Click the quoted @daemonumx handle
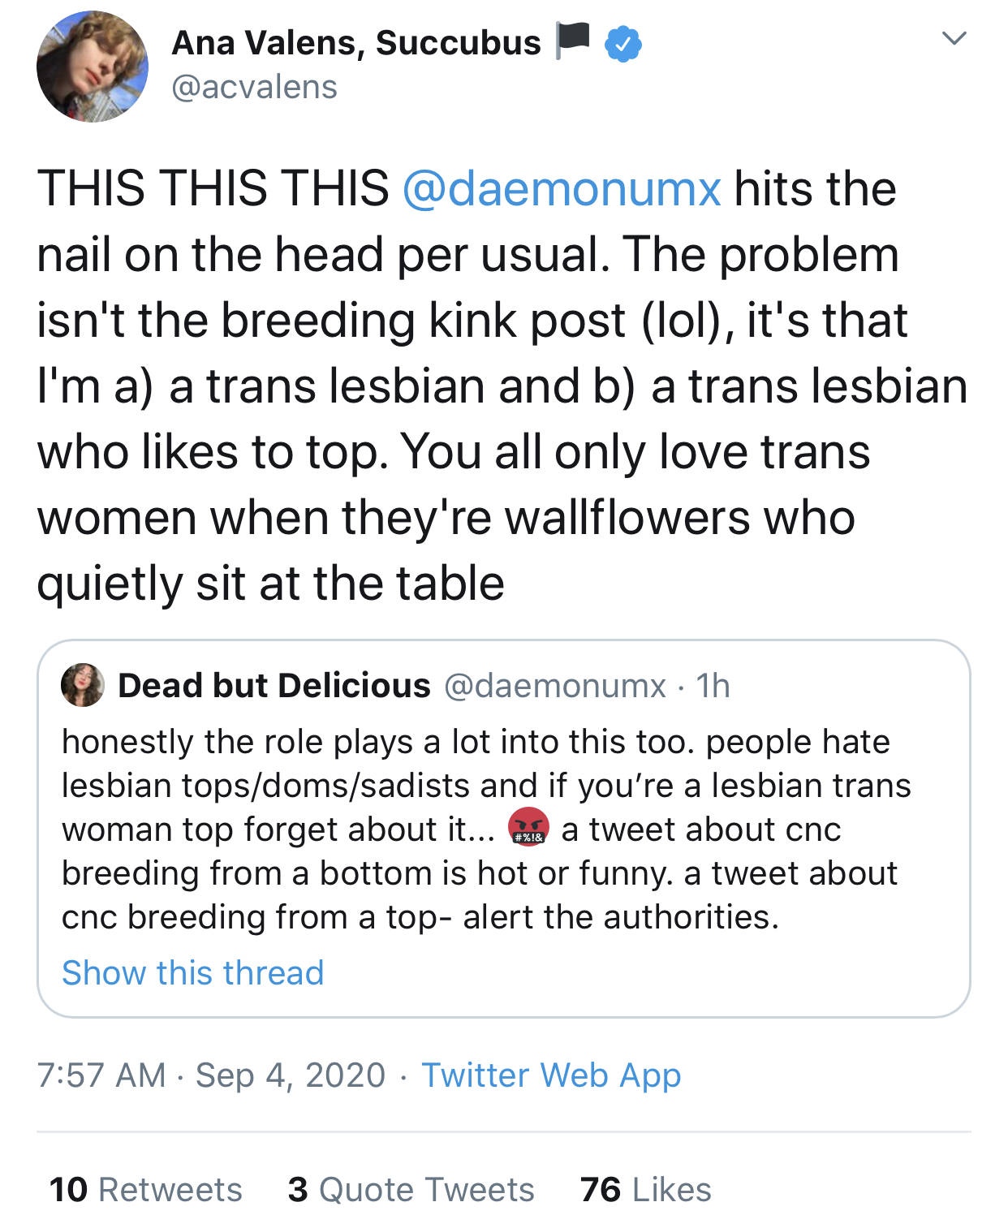The height and width of the screenshot is (1215, 1008). (x=555, y=686)
